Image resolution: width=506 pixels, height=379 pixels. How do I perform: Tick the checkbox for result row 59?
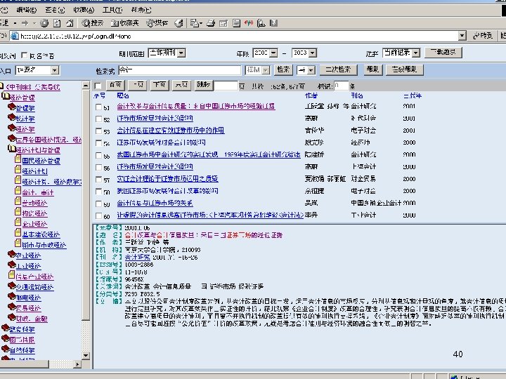point(99,204)
